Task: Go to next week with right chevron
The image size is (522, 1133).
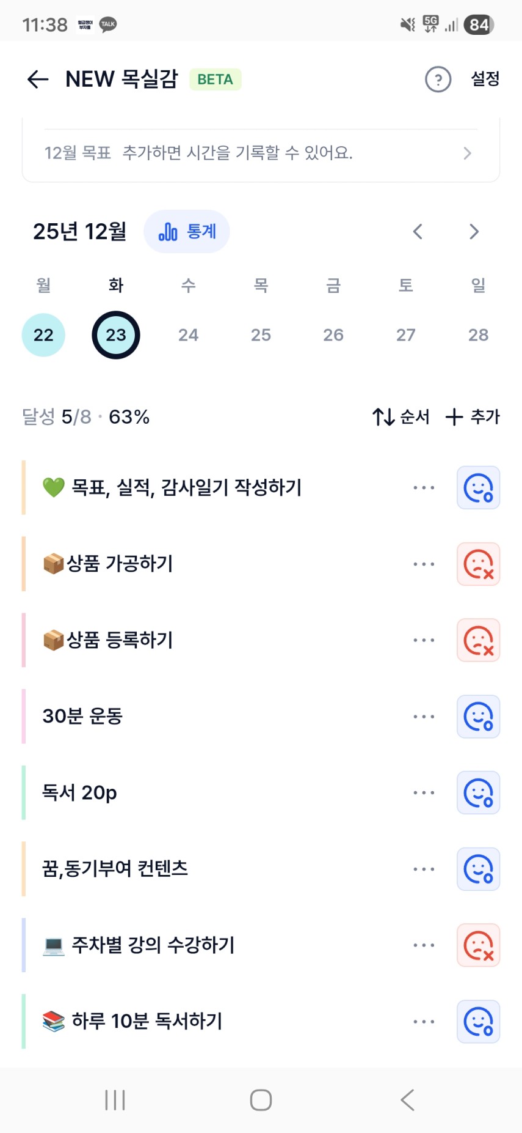Action: [474, 232]
